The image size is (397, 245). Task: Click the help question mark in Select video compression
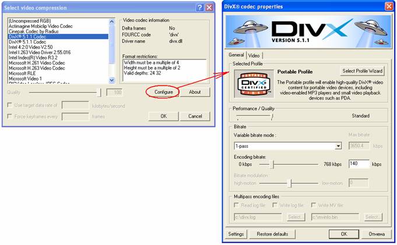[x=200, y=8]
